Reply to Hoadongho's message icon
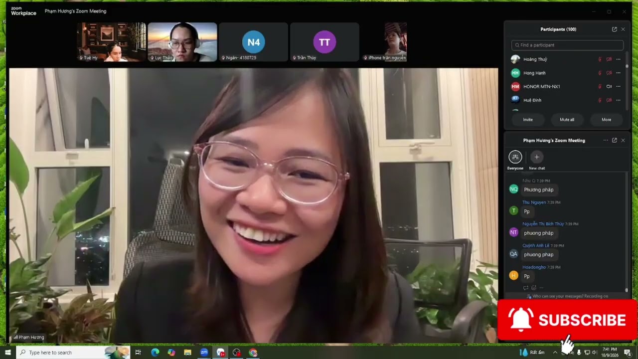Screen dimensions: 638x359 point(526,288)
